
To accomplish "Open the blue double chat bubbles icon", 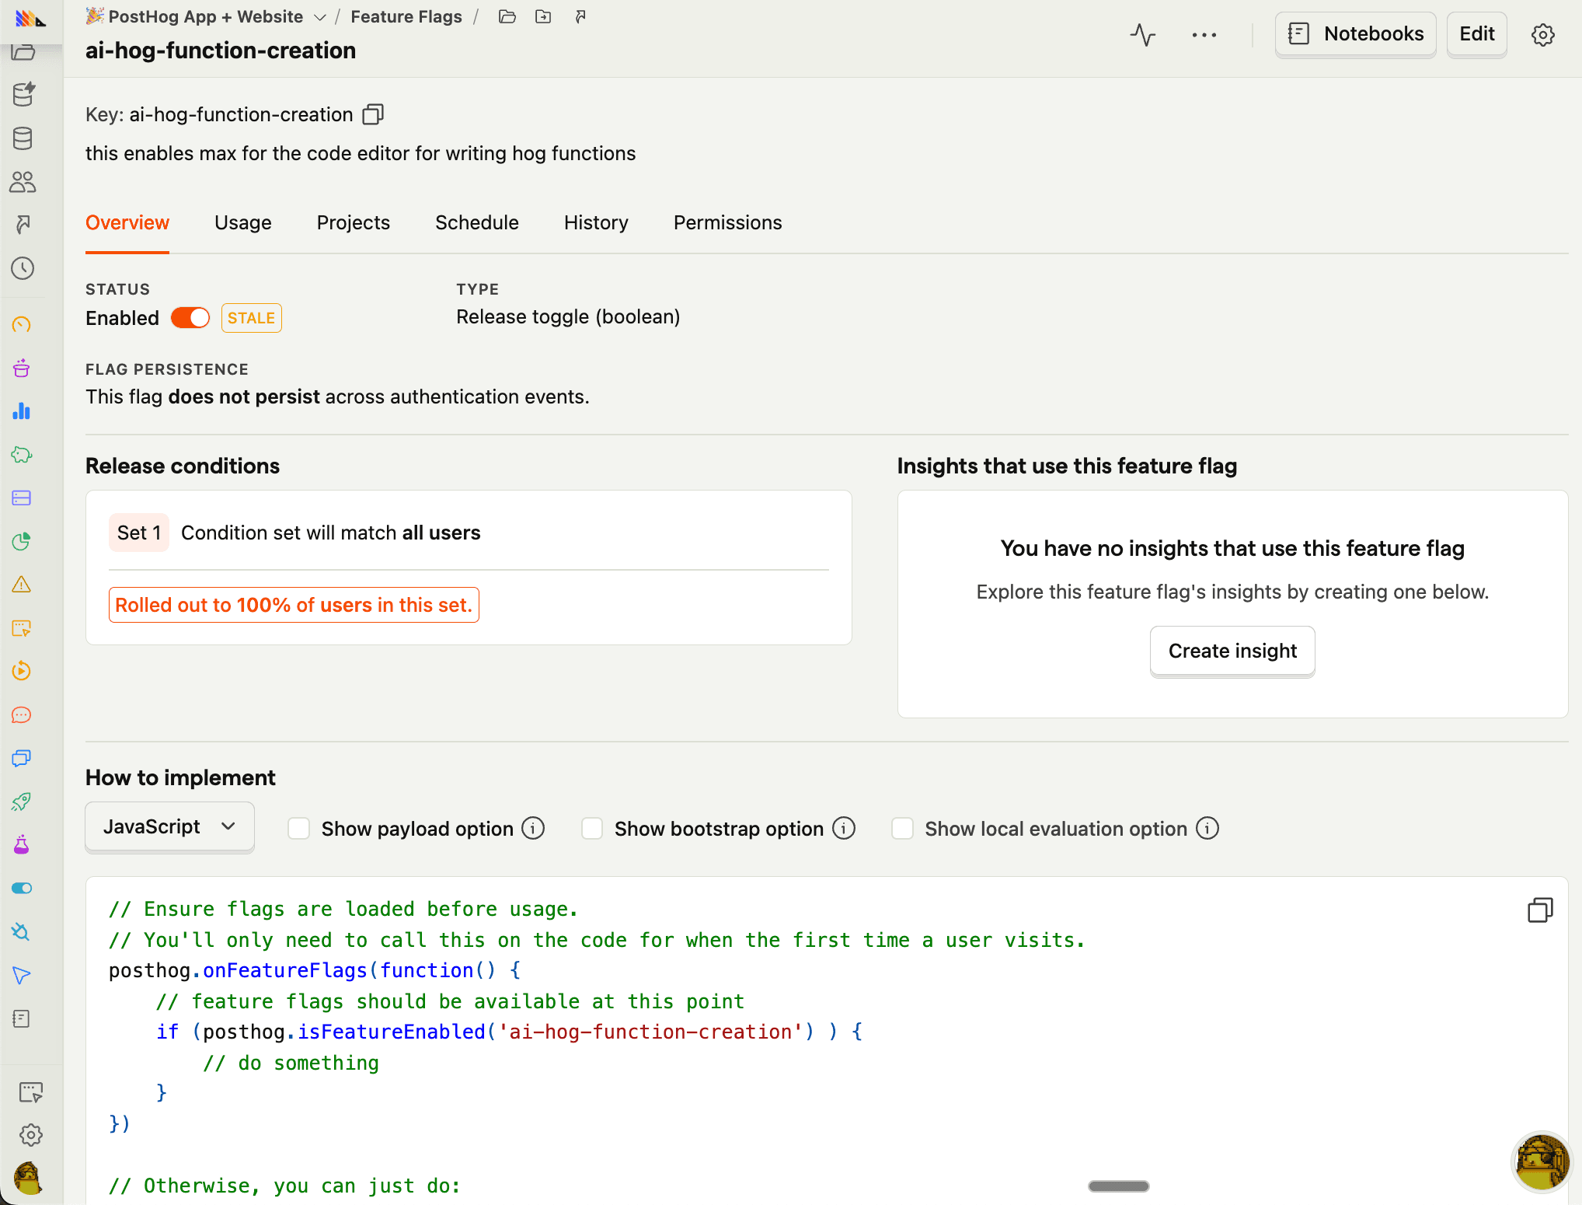I will 22,758.
